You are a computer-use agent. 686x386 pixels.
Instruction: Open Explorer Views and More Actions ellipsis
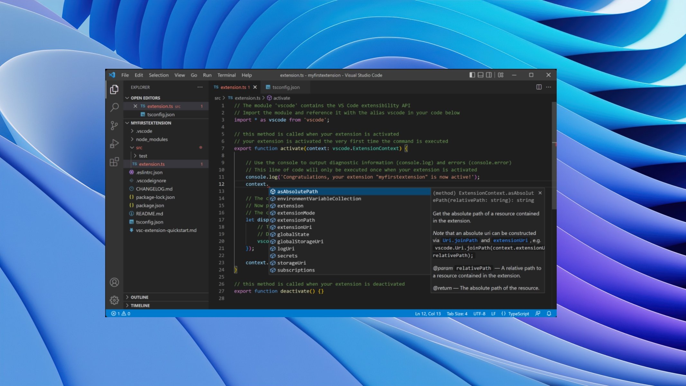click(x=200, y=87)
